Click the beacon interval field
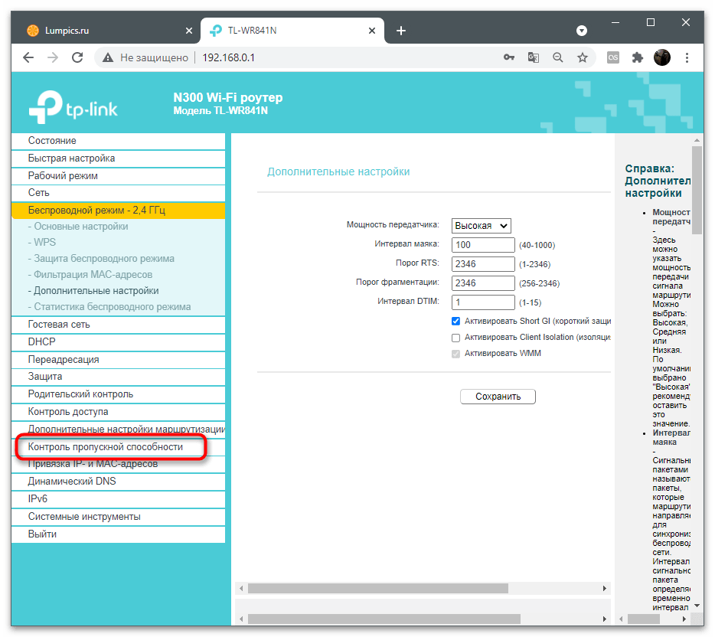This screenshot has width=715, height=637. coord(483,245)
